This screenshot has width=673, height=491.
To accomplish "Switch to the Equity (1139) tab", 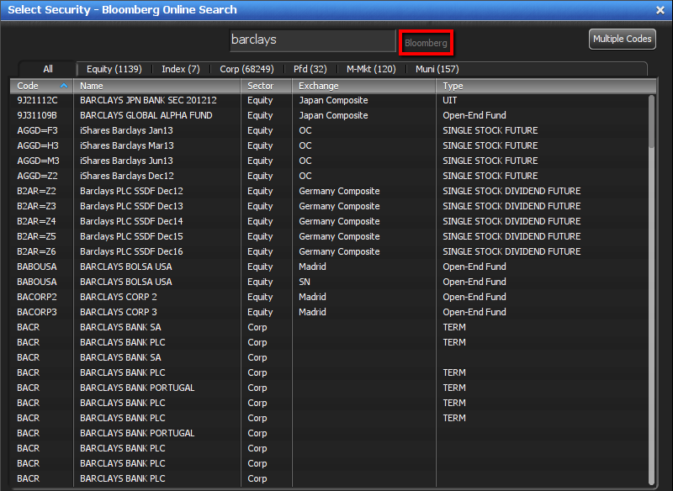I will click(114, 69).
